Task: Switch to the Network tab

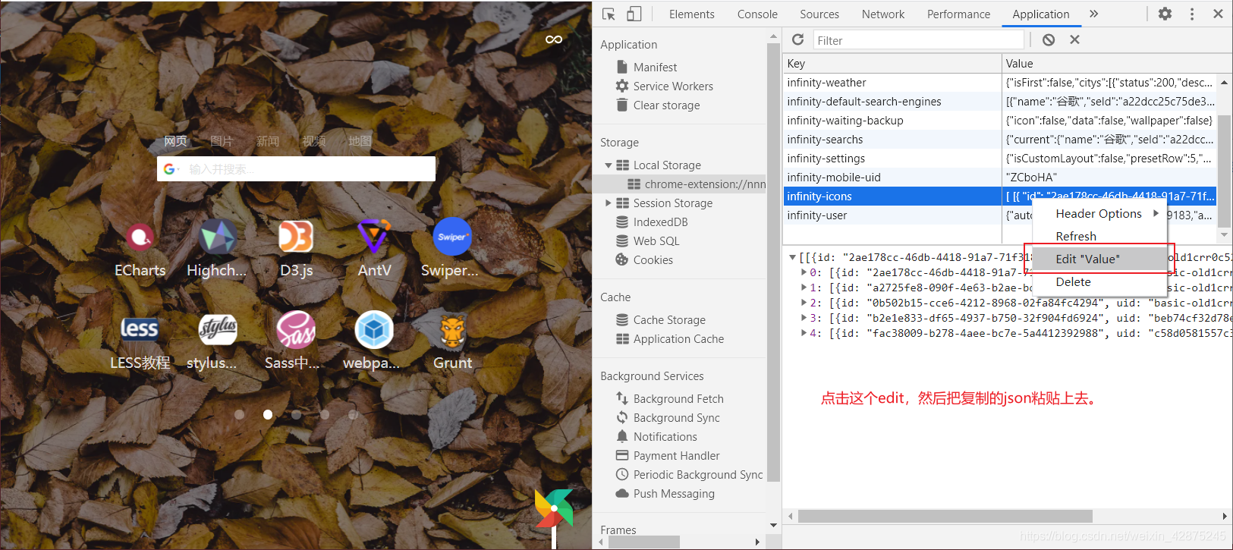Action: pyautogui.click(x=883, y=14)
